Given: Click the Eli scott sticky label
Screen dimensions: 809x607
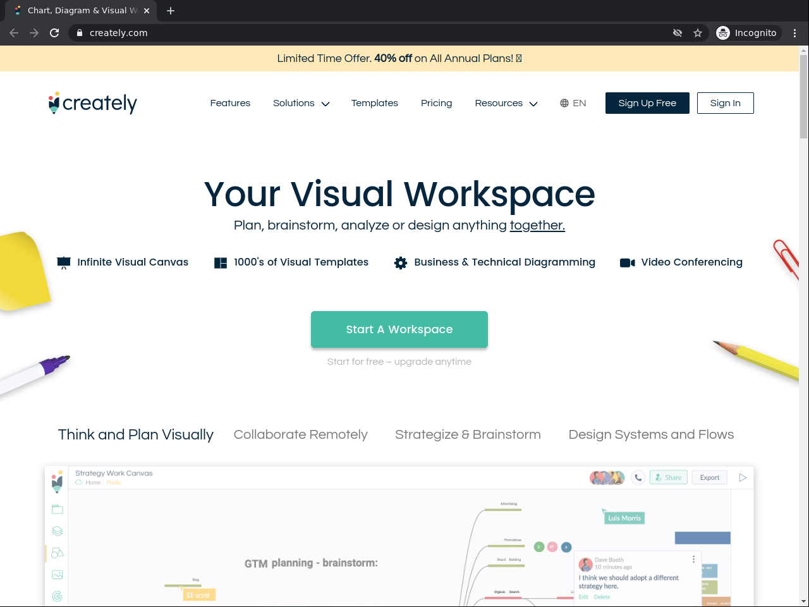Looking at the screenshot, I should point(198,595).
